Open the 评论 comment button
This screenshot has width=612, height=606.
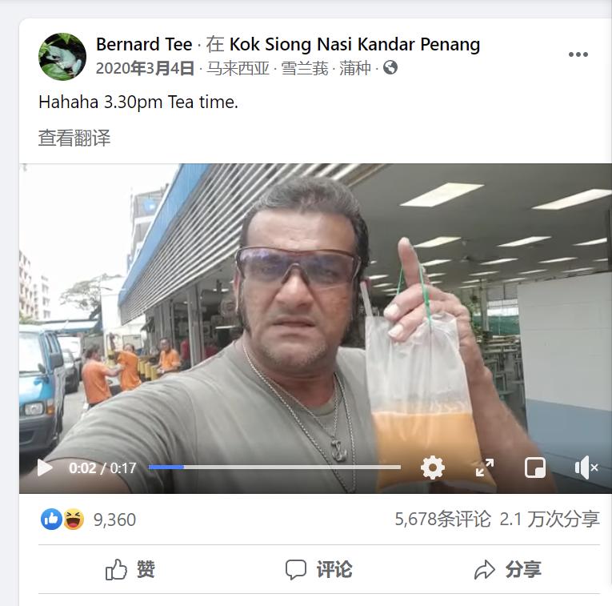tap(319, 570)
